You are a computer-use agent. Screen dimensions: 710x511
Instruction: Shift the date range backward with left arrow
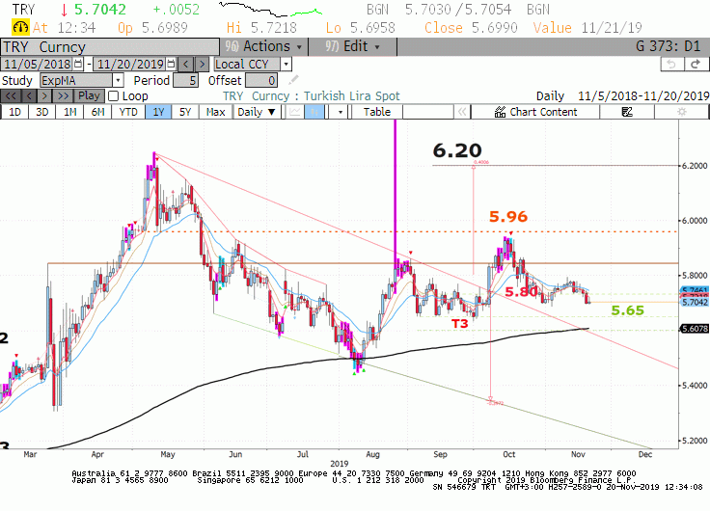[185, 64]
